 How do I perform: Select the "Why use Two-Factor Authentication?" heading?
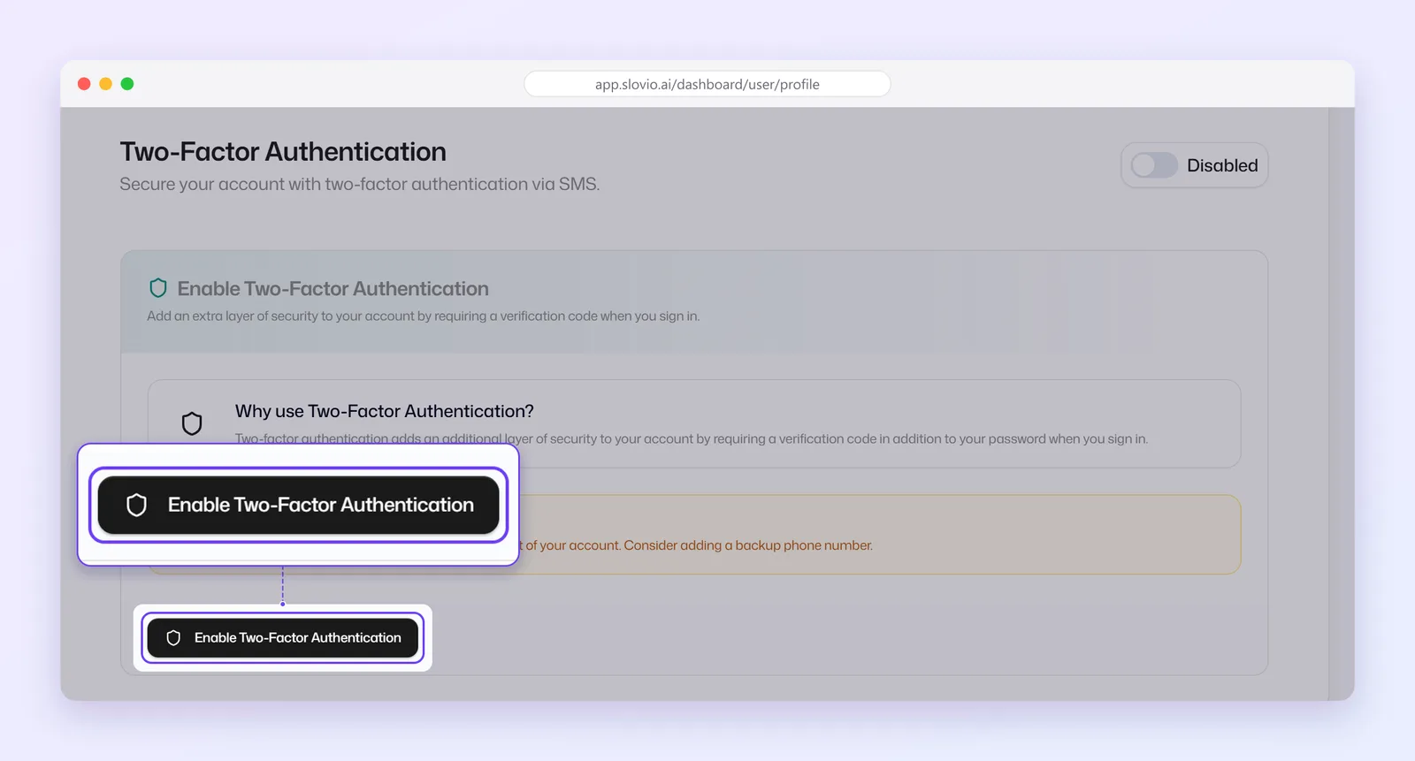coord(385,411)
